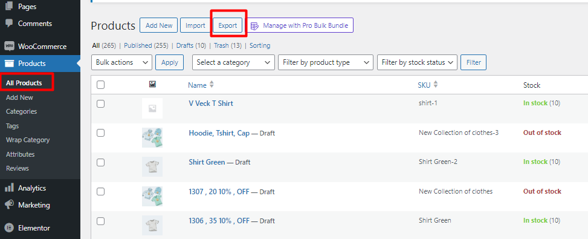Sort by SKU using the sort arrows
The image size is (588, 239).
click(435, 85)
